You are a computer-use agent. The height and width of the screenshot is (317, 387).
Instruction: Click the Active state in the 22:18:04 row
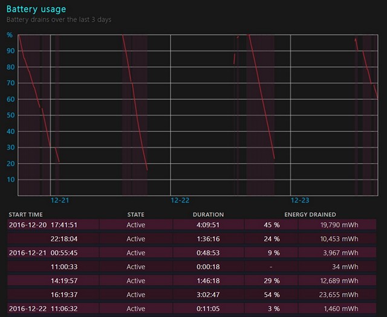[135, 239]
